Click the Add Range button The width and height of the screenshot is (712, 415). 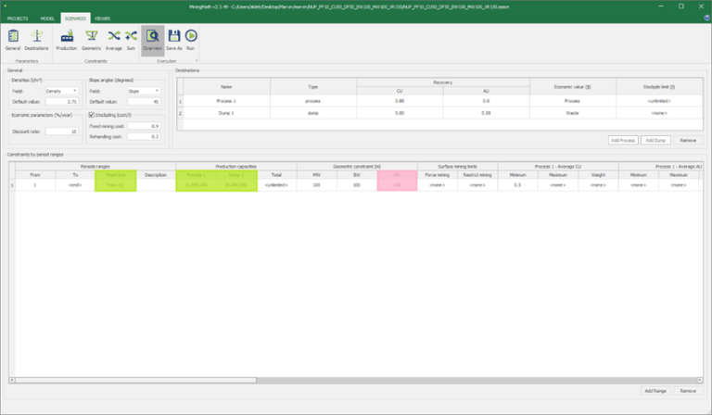click(655, 391)
